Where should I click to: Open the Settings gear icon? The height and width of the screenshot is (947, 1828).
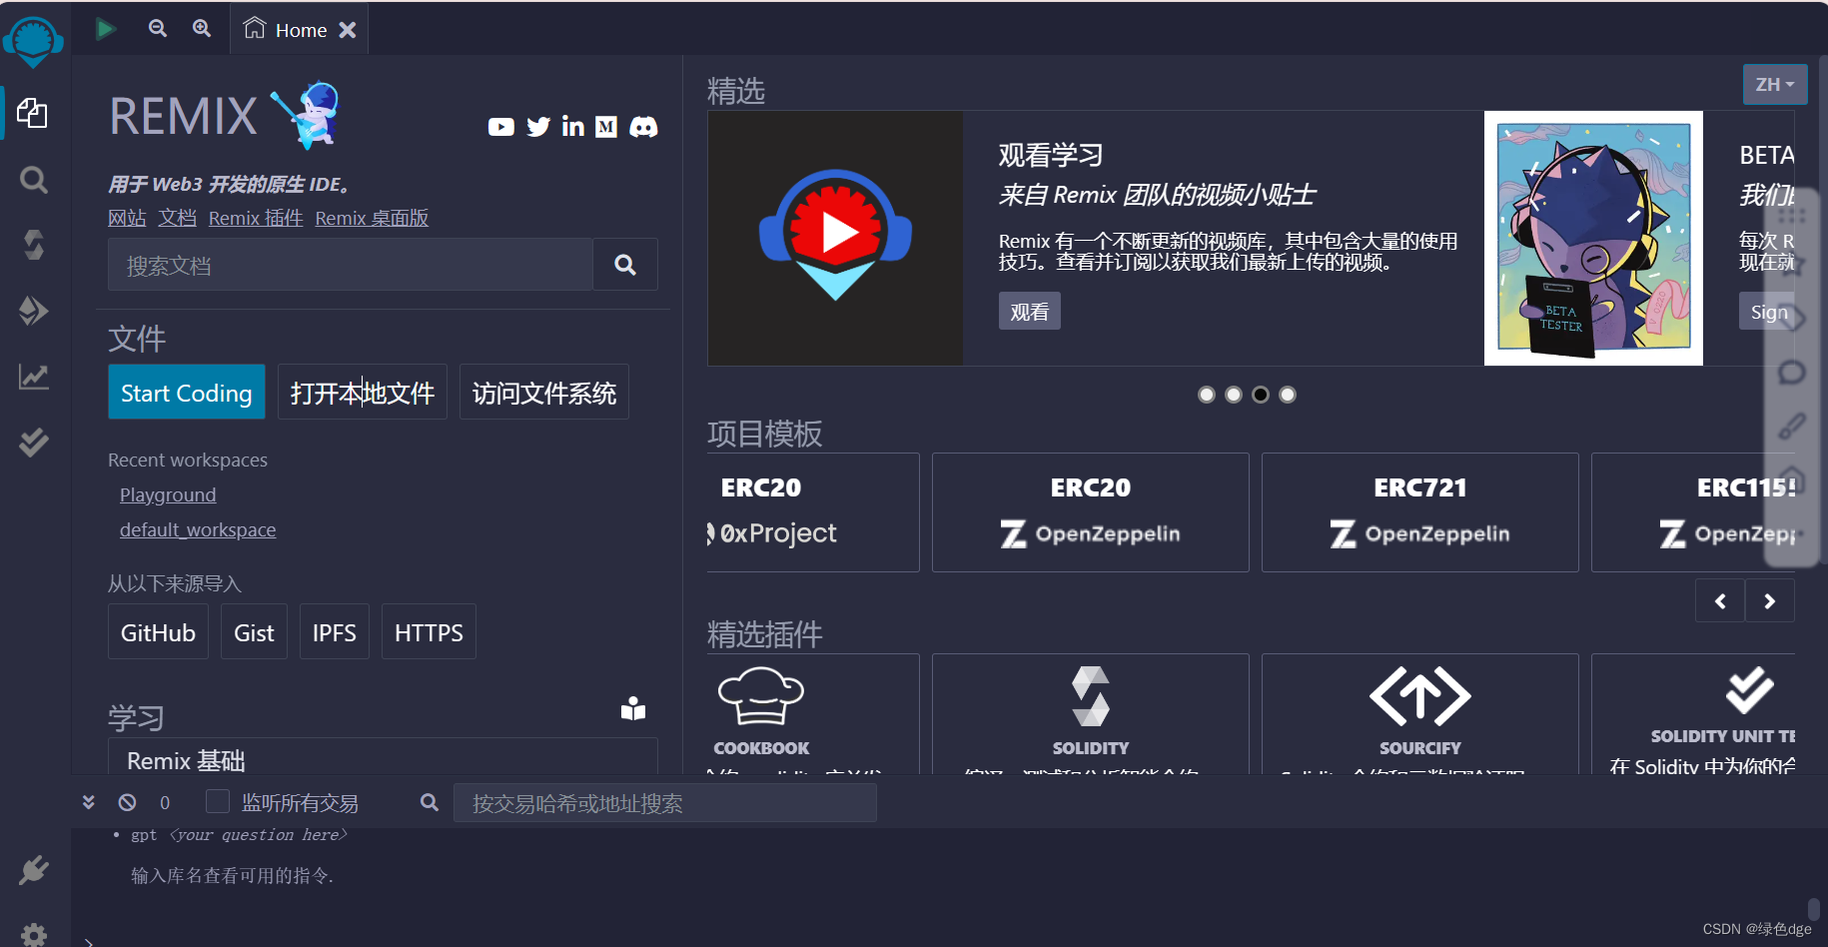(x=34, y=936)
